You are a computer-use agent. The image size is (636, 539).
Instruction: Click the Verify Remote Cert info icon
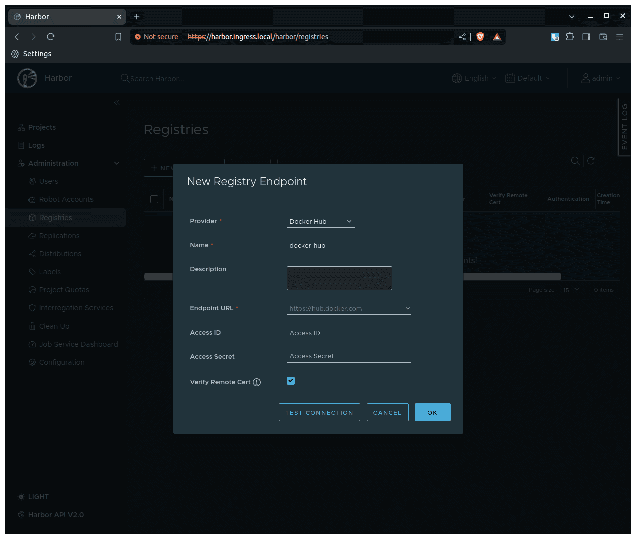[257, 382]
